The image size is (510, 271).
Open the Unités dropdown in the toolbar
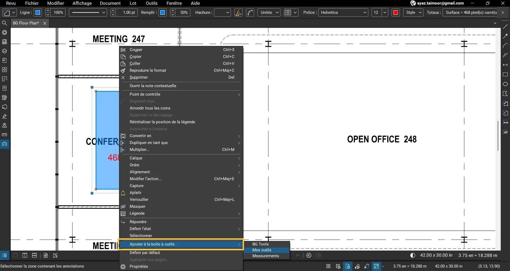pyautogui.click(x=269, y=12)
